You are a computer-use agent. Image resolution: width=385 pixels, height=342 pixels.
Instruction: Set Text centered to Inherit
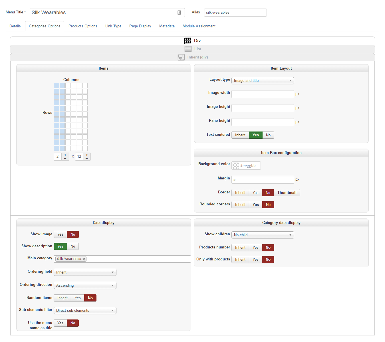(x=240, y=135)
